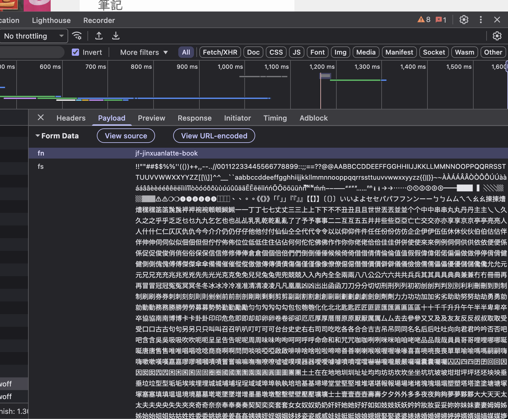Filter requests by Font type
The image size is (508, 419).
point(318,52)
